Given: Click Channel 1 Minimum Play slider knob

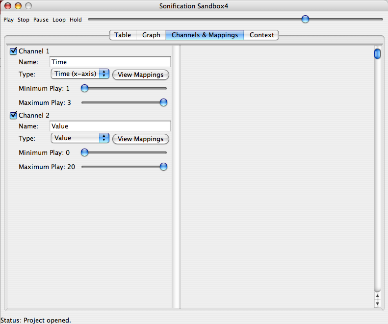Looking at the screenshot, I should (85, 88).
